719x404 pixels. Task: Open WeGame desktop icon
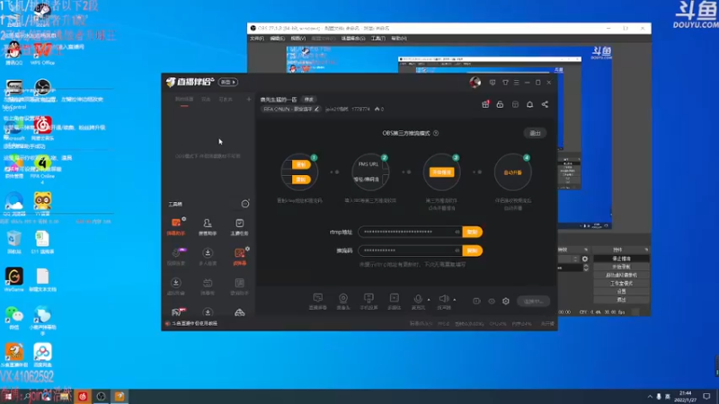click(x=13, y=279)
